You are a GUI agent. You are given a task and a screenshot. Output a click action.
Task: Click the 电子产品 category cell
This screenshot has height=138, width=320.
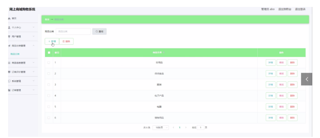click(x=159, y=96)
